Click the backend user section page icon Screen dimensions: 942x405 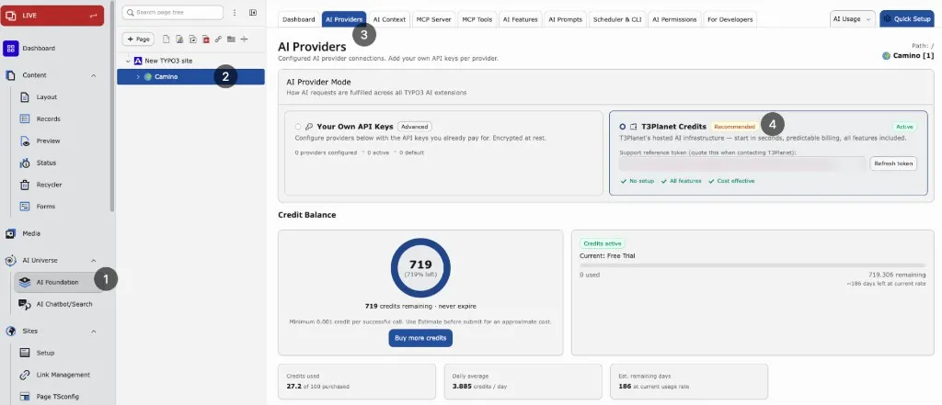click(x=179, y=39)
